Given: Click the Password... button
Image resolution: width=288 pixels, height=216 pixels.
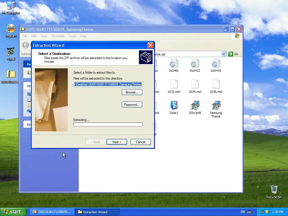Looking at the screenshot, I should tap(132, 105).
